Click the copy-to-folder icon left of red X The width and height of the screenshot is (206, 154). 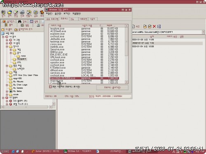click(150, 26)
